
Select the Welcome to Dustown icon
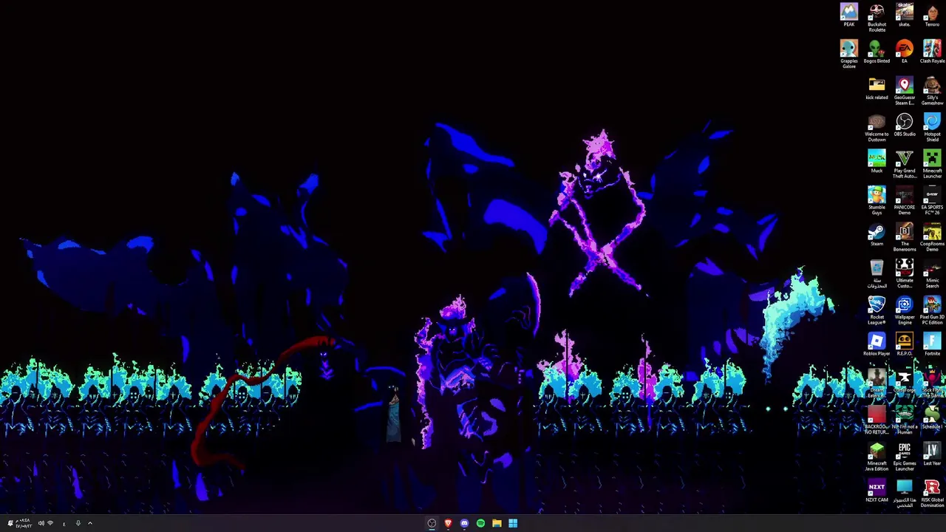(x=877, y=128)
